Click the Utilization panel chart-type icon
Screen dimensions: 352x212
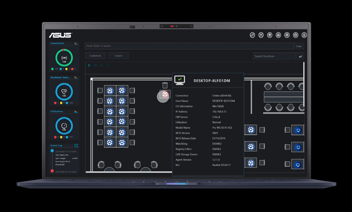pos(76,112)
